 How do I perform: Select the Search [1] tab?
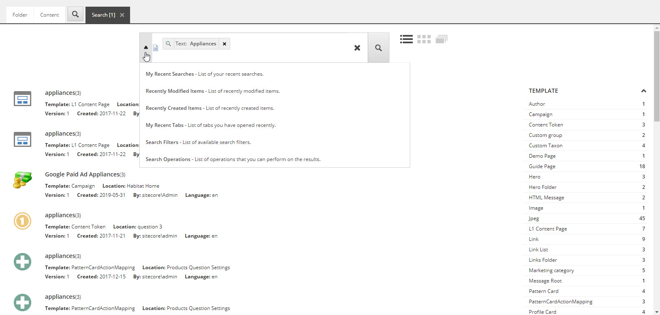[x=103, y=15]
